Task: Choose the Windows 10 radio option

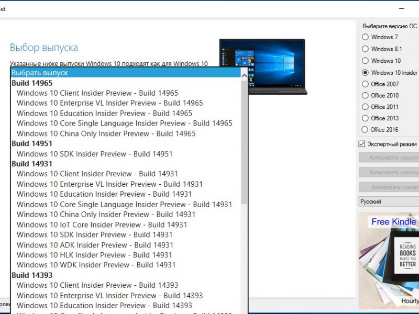Action: tap(365, 61)
